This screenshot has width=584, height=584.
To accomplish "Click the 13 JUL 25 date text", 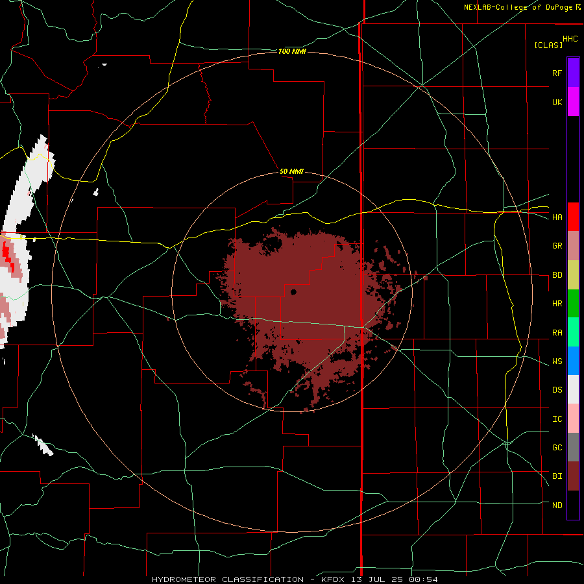I will click(377, 579).
